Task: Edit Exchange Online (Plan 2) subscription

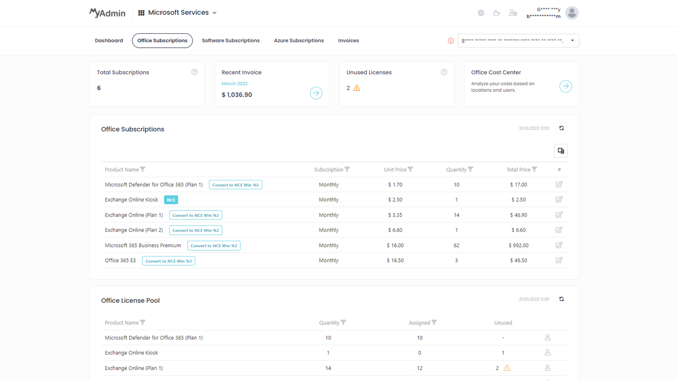Action: [x=559, y=230]
